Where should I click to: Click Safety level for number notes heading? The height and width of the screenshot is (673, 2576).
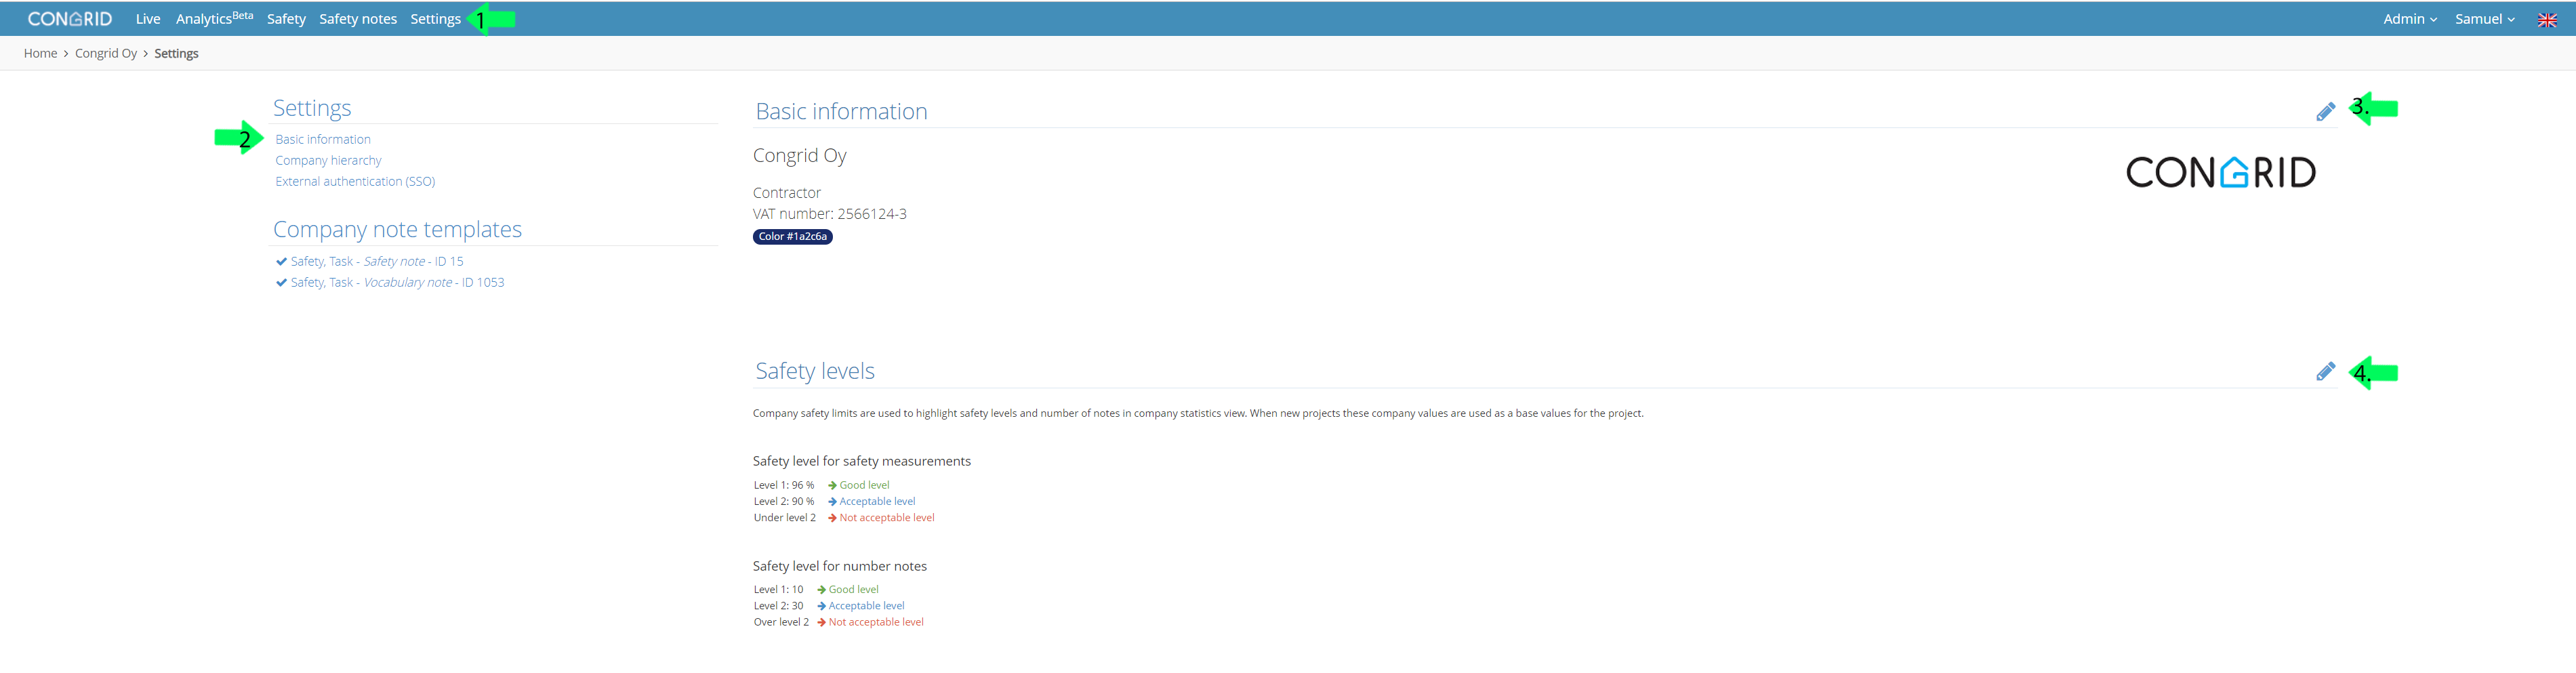click(x=840, y=566)
